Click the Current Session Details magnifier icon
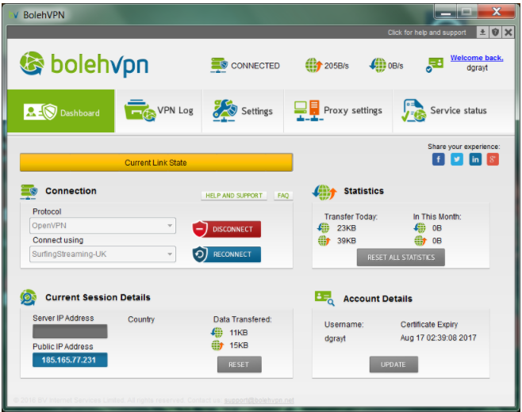 pos(29,297)
